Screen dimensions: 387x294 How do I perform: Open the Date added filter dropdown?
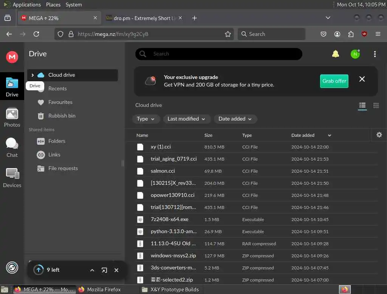(x=235, y=119)
